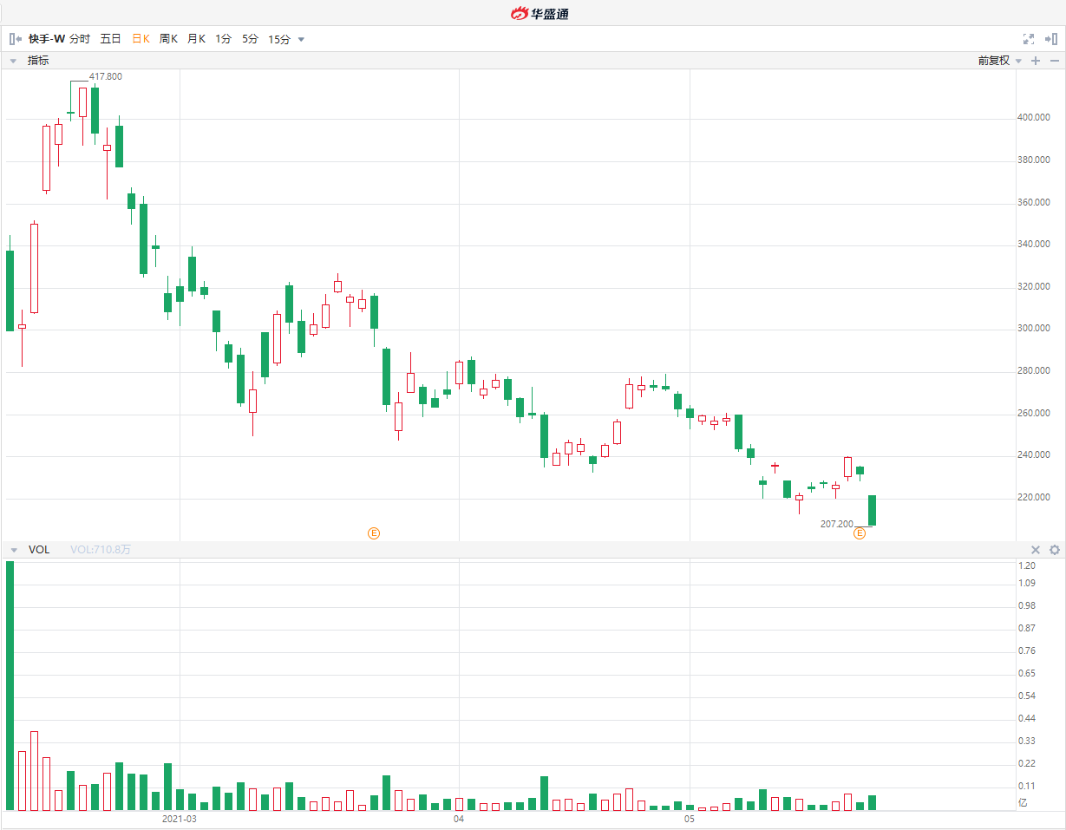Click the 1.20 volume axis label
The width and height of the screenshot is (1066, 830).
tap(1027, 565)
